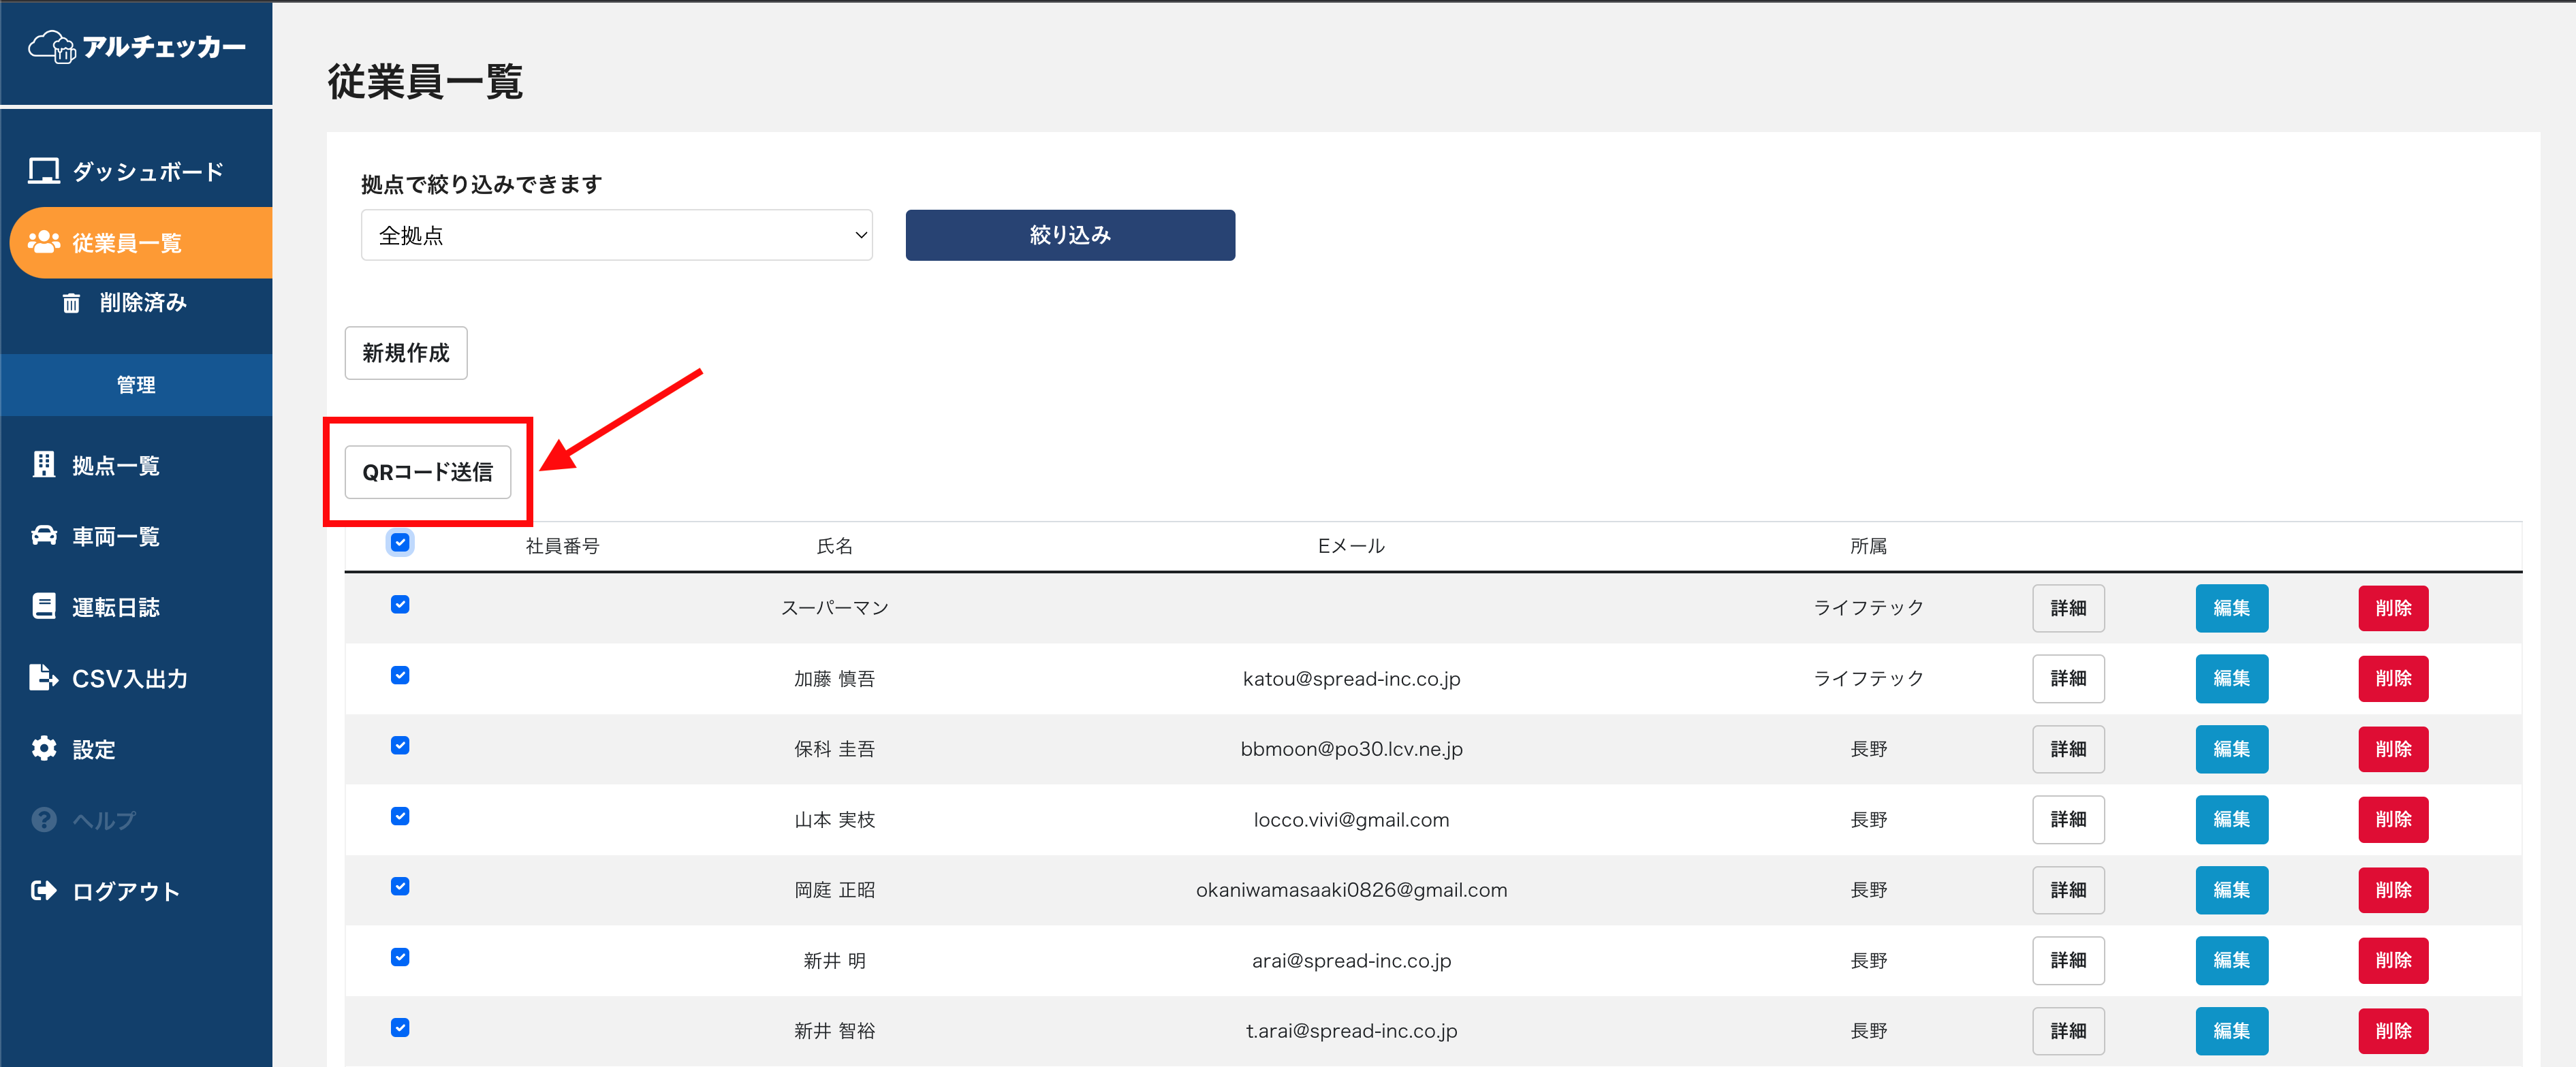The image size is (2576, 1067).
Task: Click the book icon for 運転日誌
Action: tap(44, 606)
